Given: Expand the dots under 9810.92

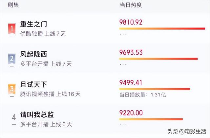Looking at the screenshot, I should (123, 34).
